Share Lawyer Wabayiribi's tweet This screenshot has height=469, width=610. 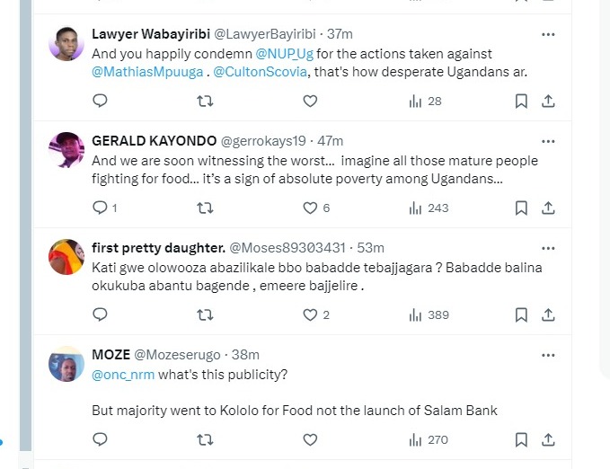tap(548, 102)
